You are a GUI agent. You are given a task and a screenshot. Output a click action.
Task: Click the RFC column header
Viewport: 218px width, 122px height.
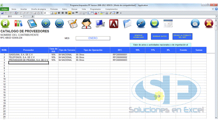click(x=120, y=50)
